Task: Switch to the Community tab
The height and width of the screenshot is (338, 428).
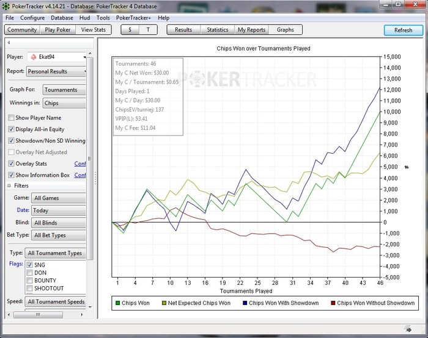Action: coord(22,30)
